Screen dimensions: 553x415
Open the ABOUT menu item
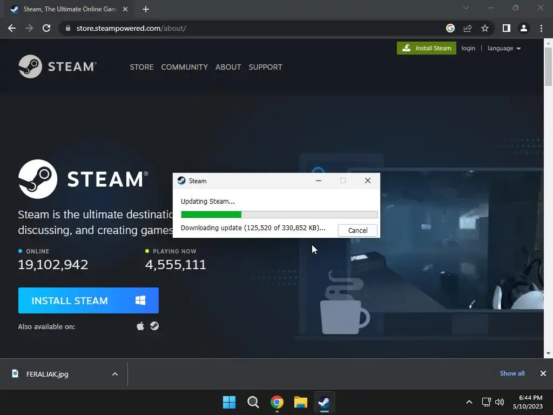(x=228, y=67)
